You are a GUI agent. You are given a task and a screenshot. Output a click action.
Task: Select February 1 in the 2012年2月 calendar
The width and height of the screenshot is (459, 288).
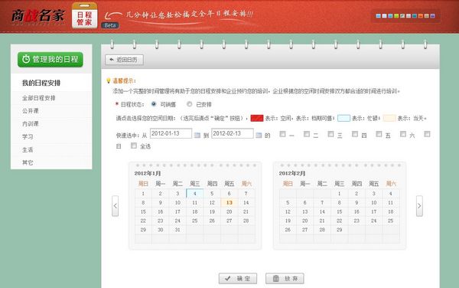click(339, 193)
